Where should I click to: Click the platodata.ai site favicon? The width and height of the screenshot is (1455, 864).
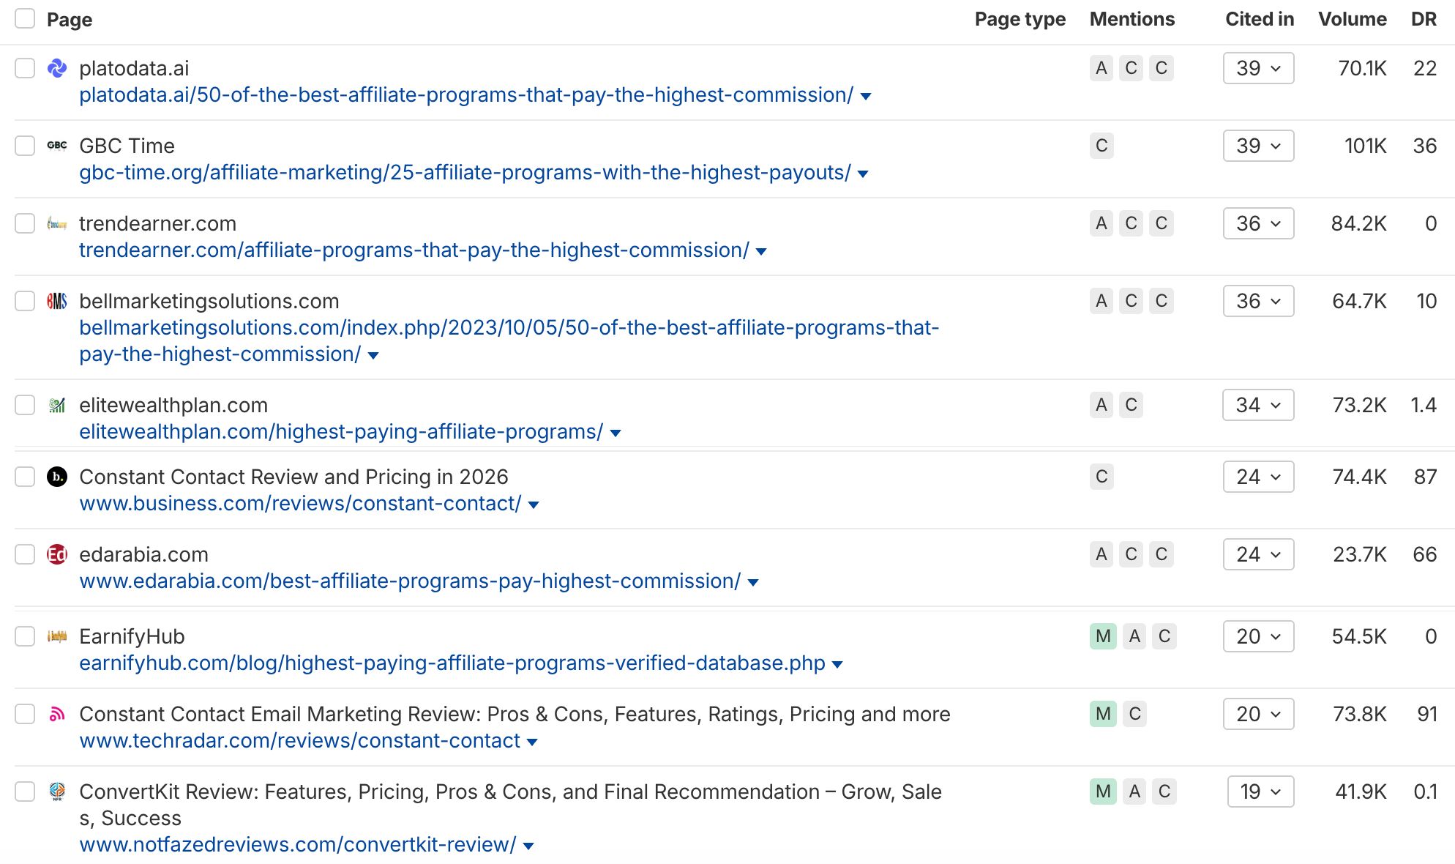coord(58,67)
